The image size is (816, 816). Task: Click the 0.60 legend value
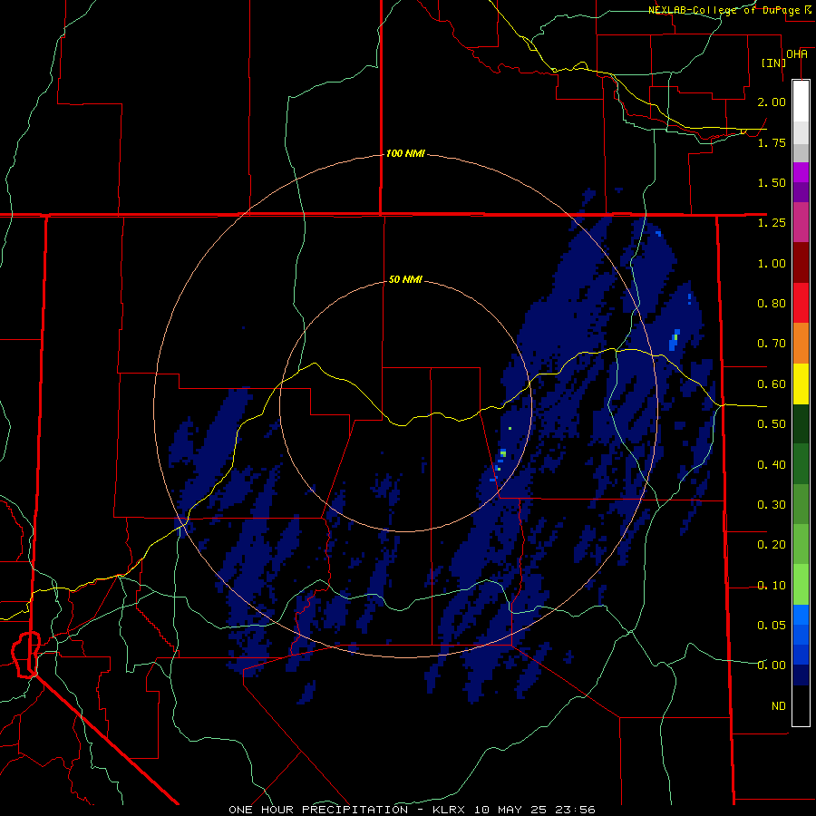click(x=772, y=384)
